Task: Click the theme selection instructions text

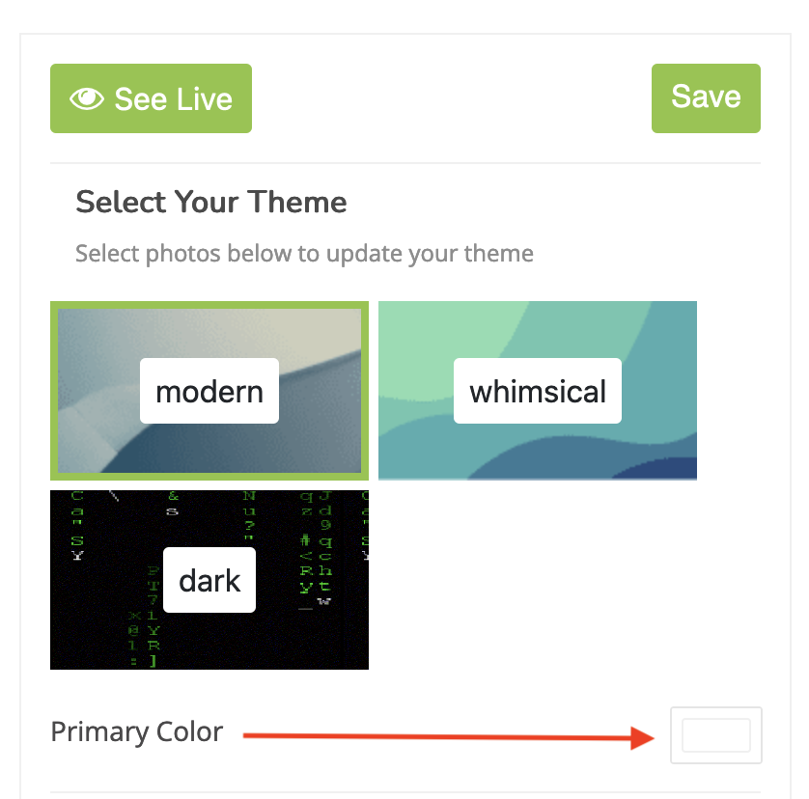Action: click(303, 253)
